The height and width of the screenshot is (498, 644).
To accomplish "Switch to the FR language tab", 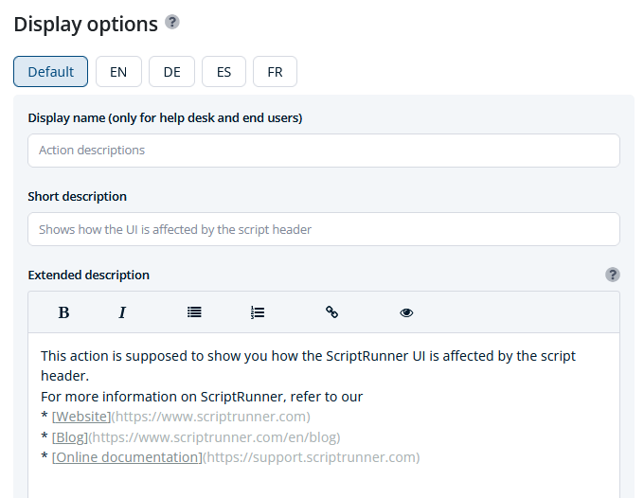I will [x=275, y=72].
